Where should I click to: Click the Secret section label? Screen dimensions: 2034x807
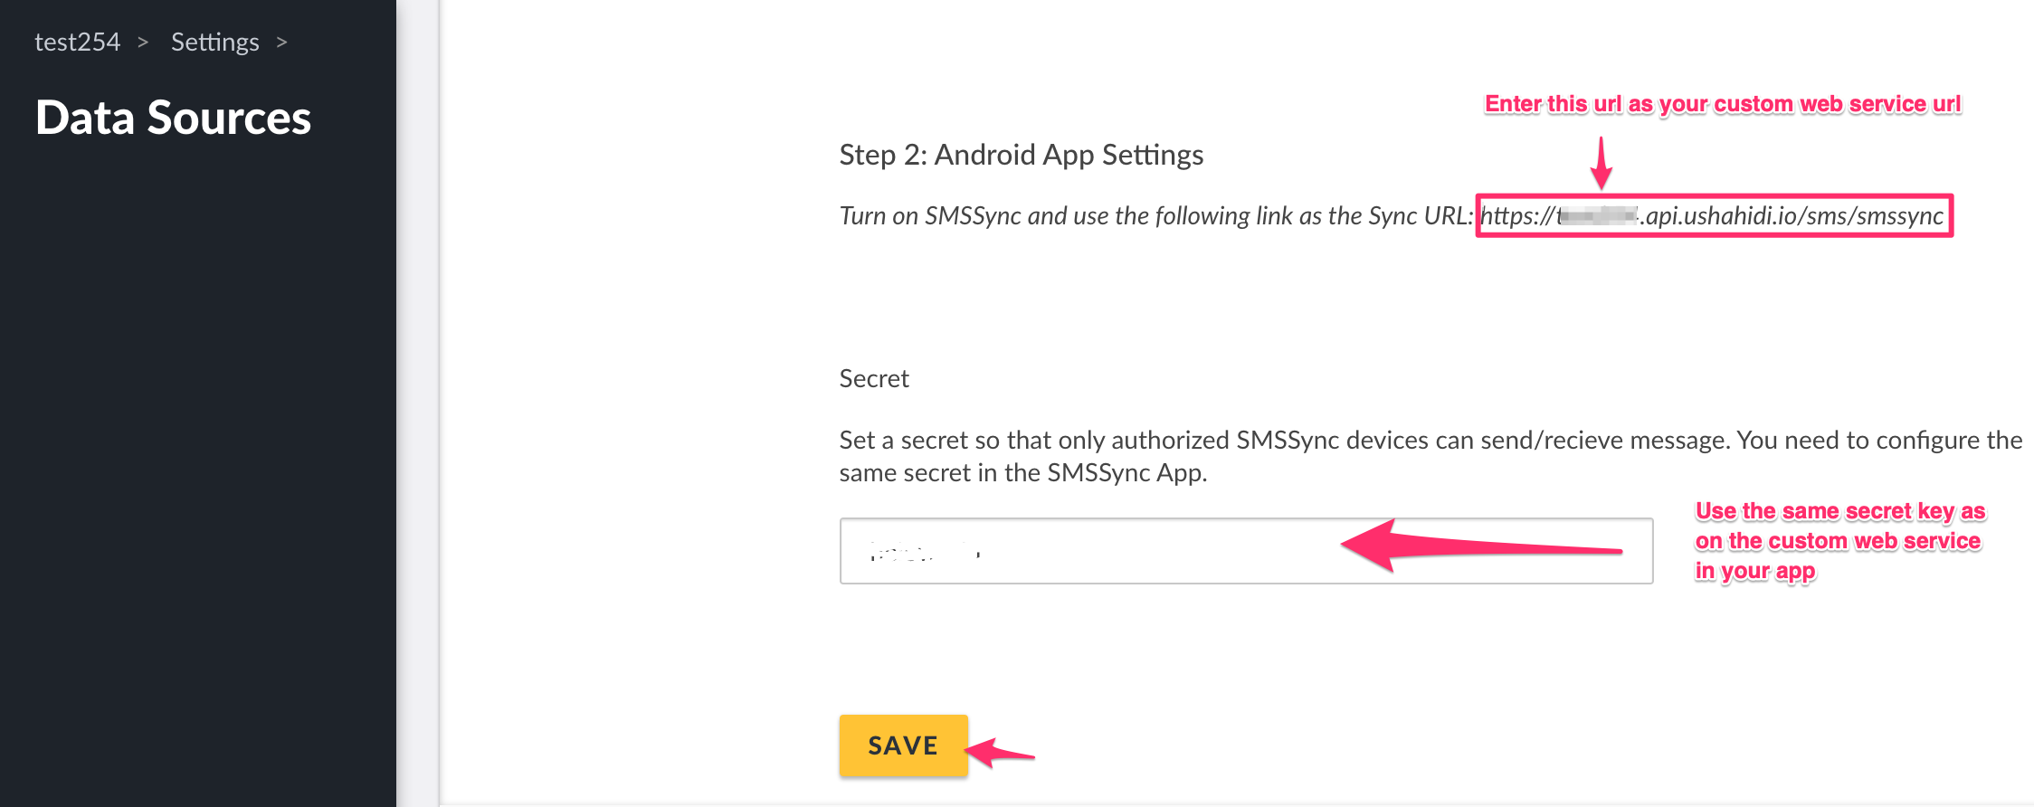(873, 378)
